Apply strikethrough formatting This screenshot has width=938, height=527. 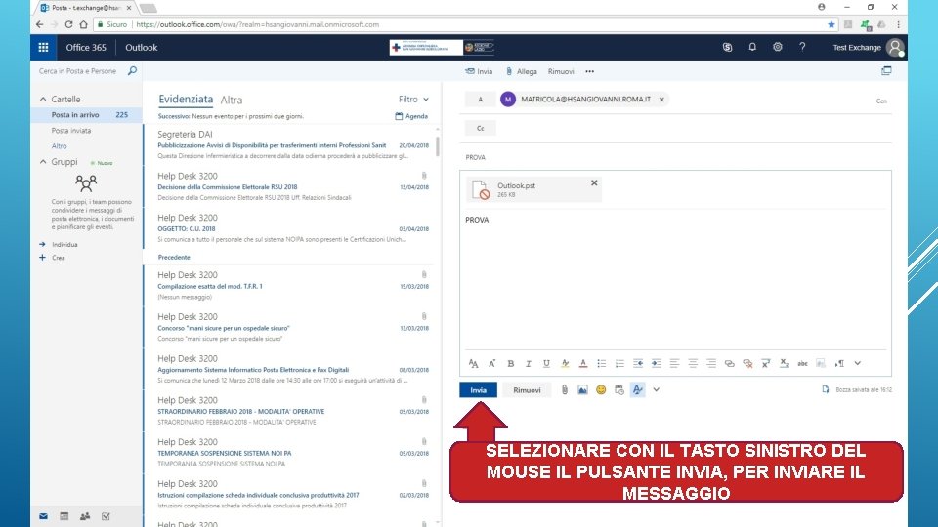tap(802, 363)
